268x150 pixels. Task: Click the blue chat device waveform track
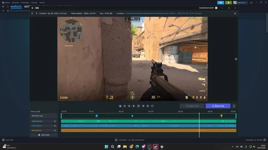(149, 126)
